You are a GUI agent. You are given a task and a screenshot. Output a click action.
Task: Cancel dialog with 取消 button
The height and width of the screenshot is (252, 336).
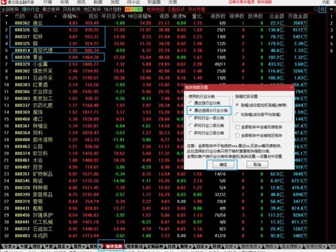click(x=257, y=165)
